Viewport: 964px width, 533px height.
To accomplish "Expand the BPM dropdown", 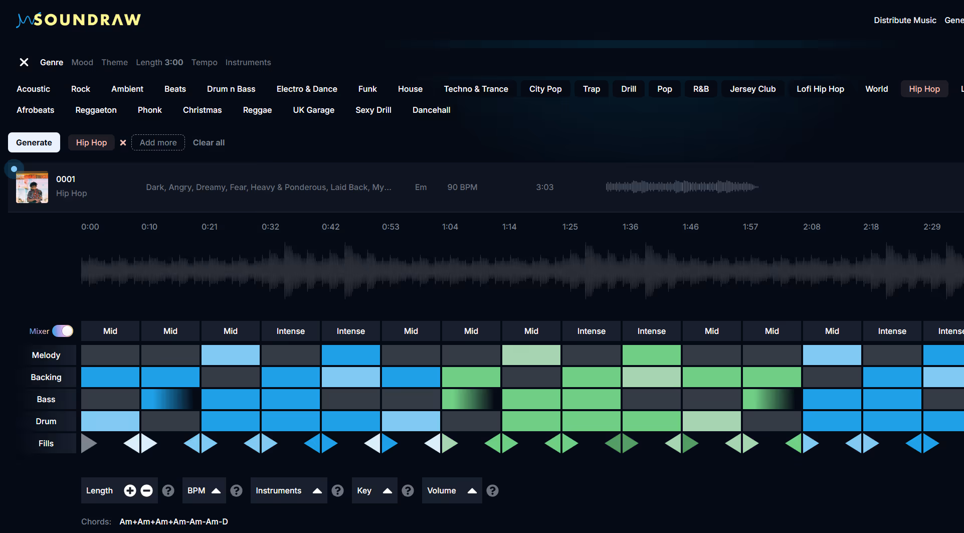I will point(204,490).
